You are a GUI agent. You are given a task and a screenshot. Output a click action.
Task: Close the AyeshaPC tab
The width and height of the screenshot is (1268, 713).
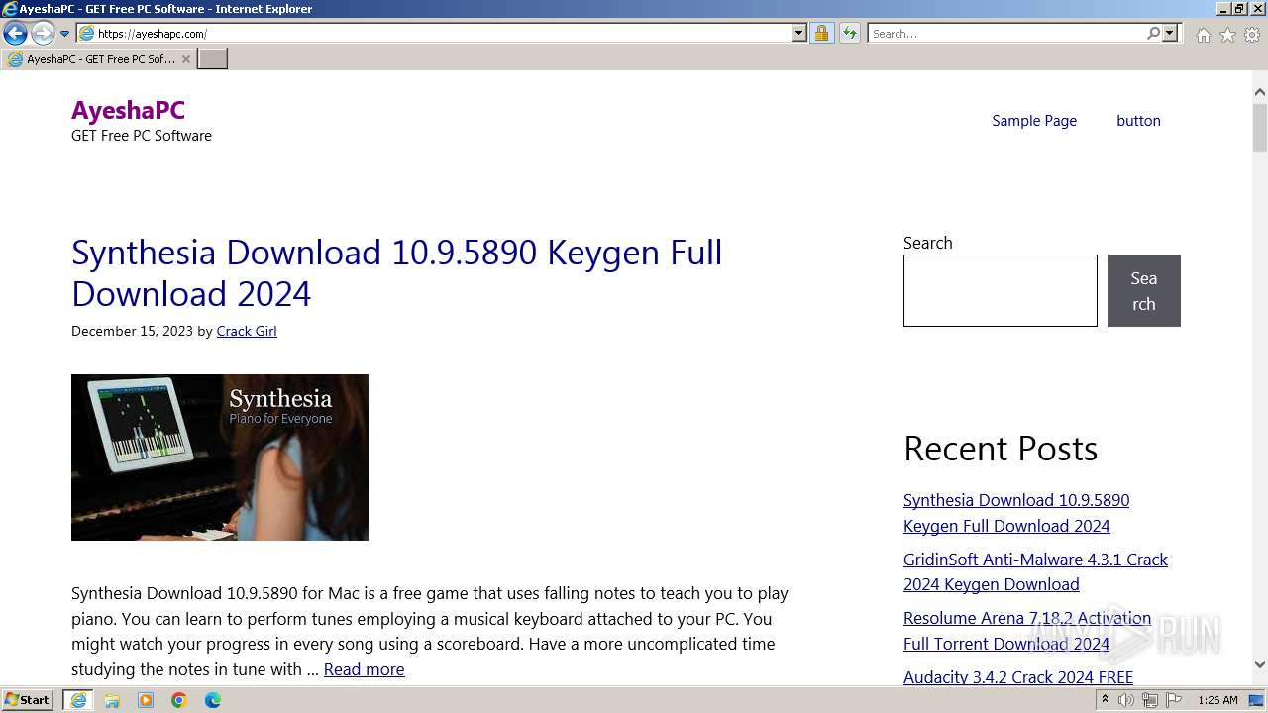click(x=185, y=59)
